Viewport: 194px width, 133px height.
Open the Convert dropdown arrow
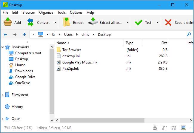tap(56, 22)
